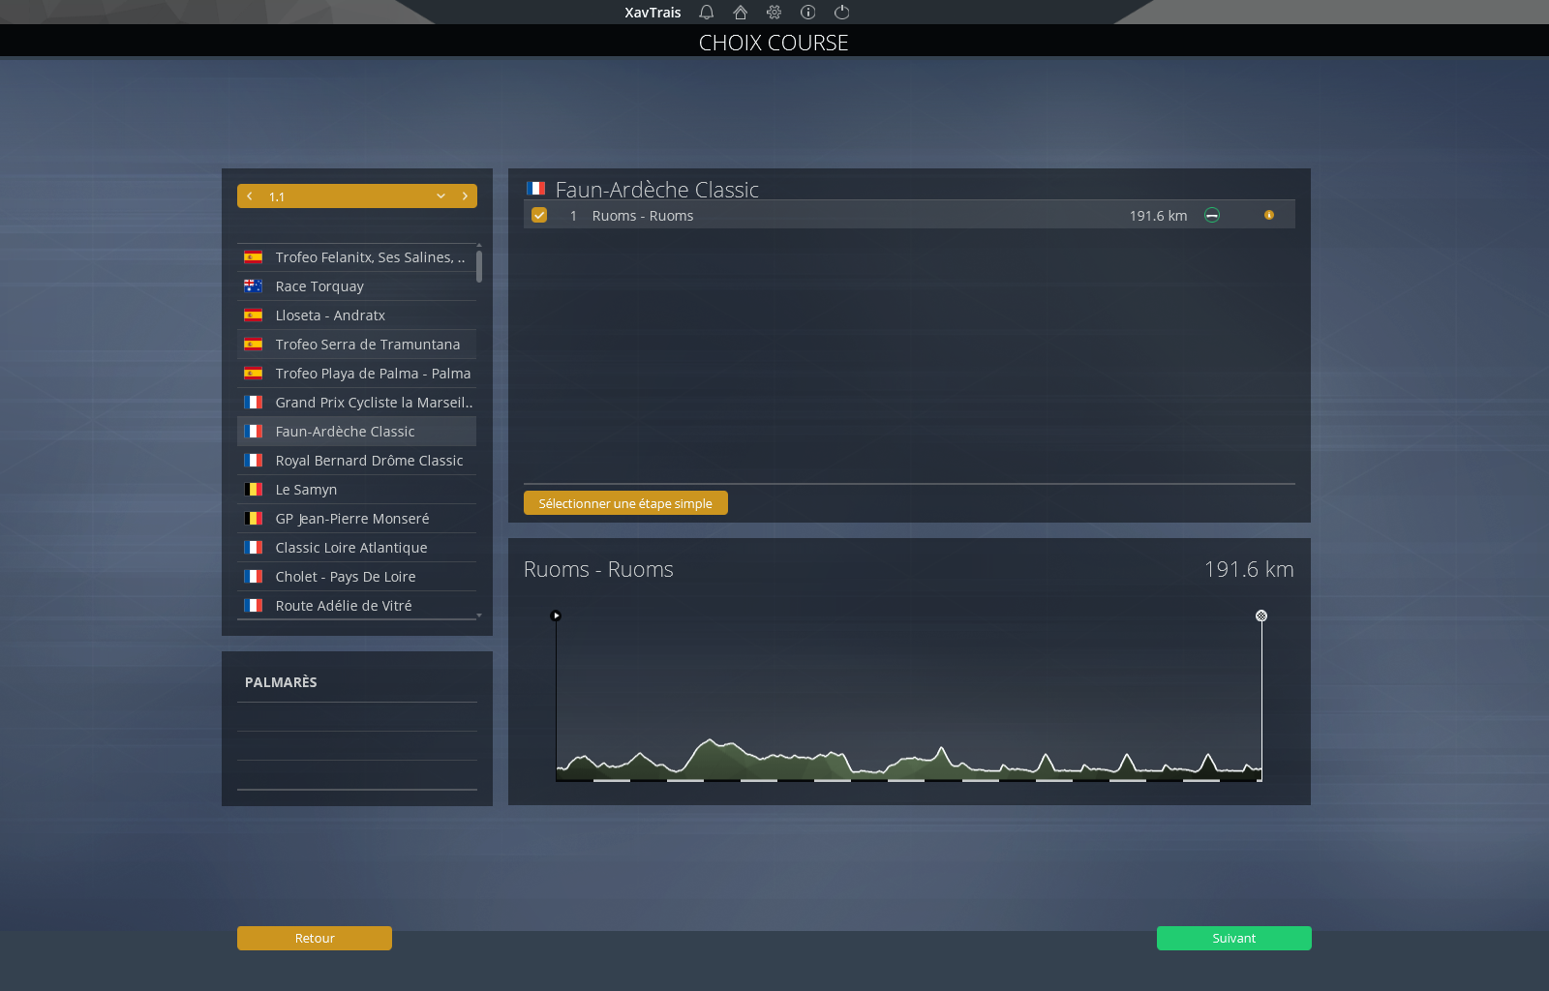Select Trofeo Serra de Tramuntana
Viewport: 1549px width, 991px height.
tap(356, 345)
